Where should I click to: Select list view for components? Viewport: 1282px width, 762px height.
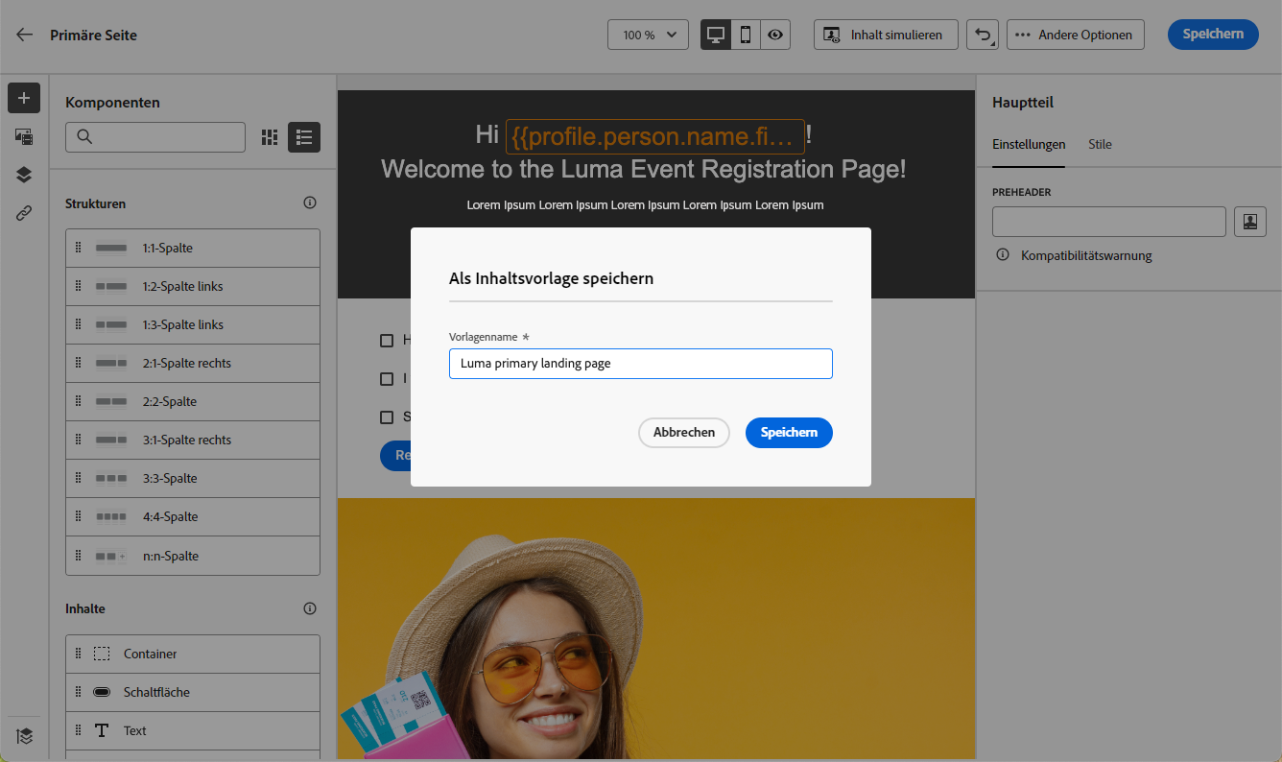pyautogui.click(x=304, y=137)
